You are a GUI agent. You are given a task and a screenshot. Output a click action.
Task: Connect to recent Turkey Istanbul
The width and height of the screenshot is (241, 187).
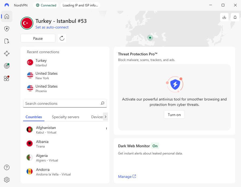[x=65, y=63]
